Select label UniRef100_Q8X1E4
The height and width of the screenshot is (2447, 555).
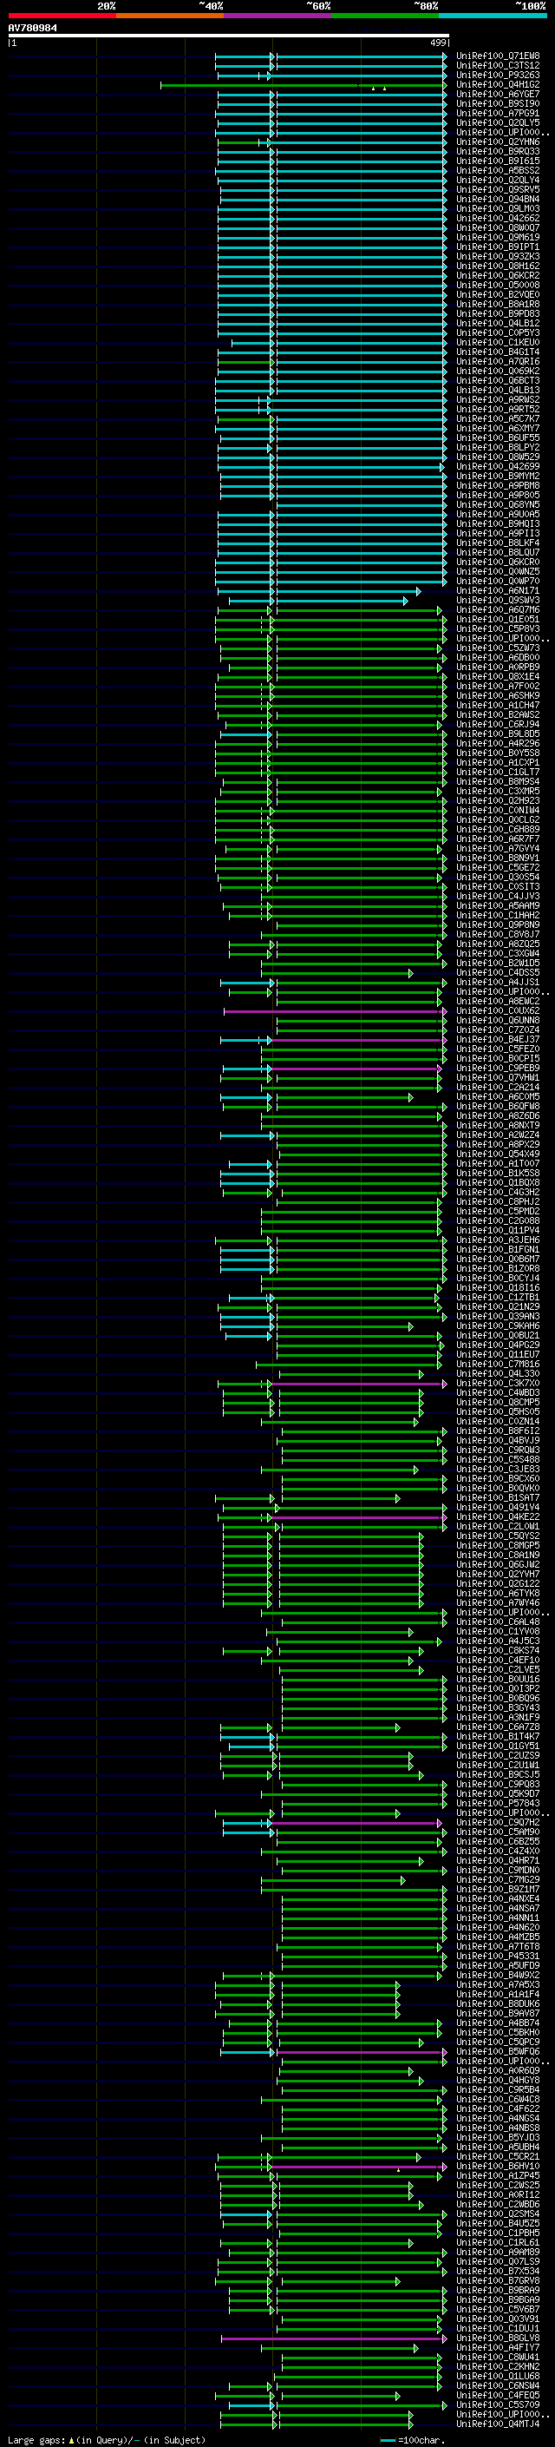point(498,677)
